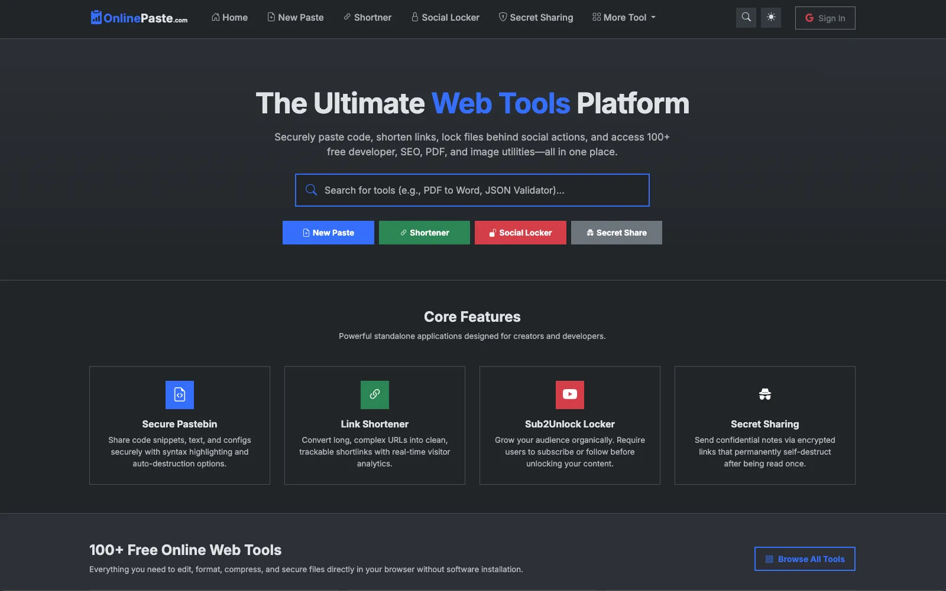Click the Secret Sharing incognito icon
The height and width of the screenshot is (591, 946).
click(x=765, y=395)
